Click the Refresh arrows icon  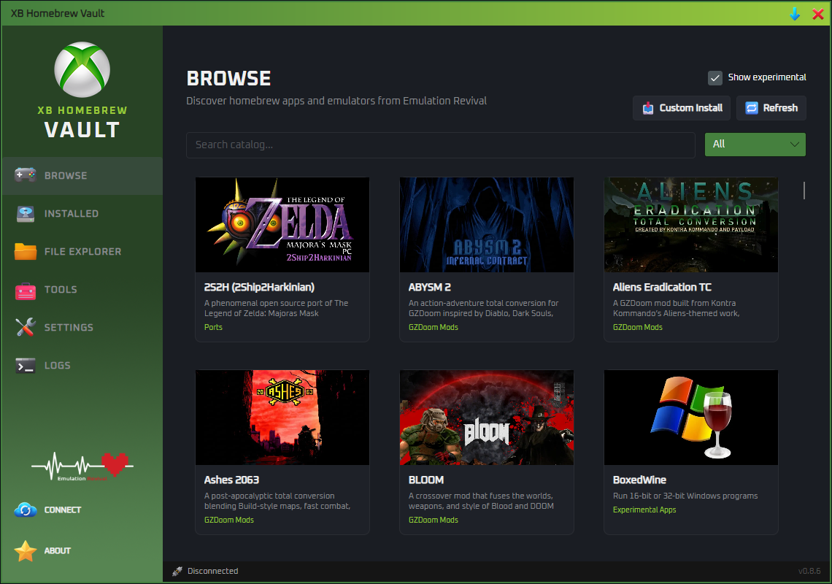(x=752, y=108)
